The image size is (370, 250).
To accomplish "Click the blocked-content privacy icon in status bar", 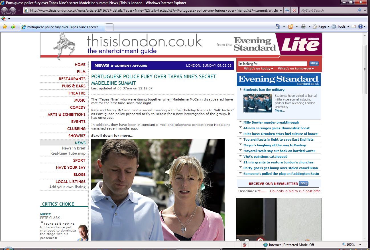I will 245,245.
